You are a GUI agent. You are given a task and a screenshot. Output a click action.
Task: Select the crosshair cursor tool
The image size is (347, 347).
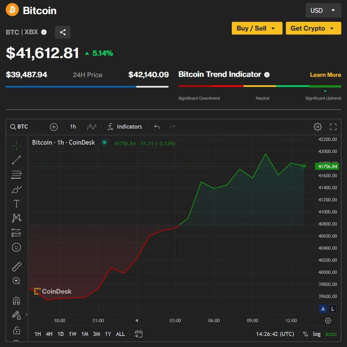(x=16, y=146)
